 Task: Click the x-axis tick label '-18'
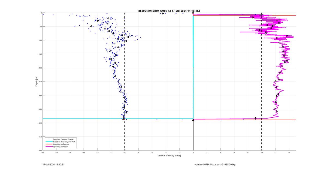tap(70, 152)
